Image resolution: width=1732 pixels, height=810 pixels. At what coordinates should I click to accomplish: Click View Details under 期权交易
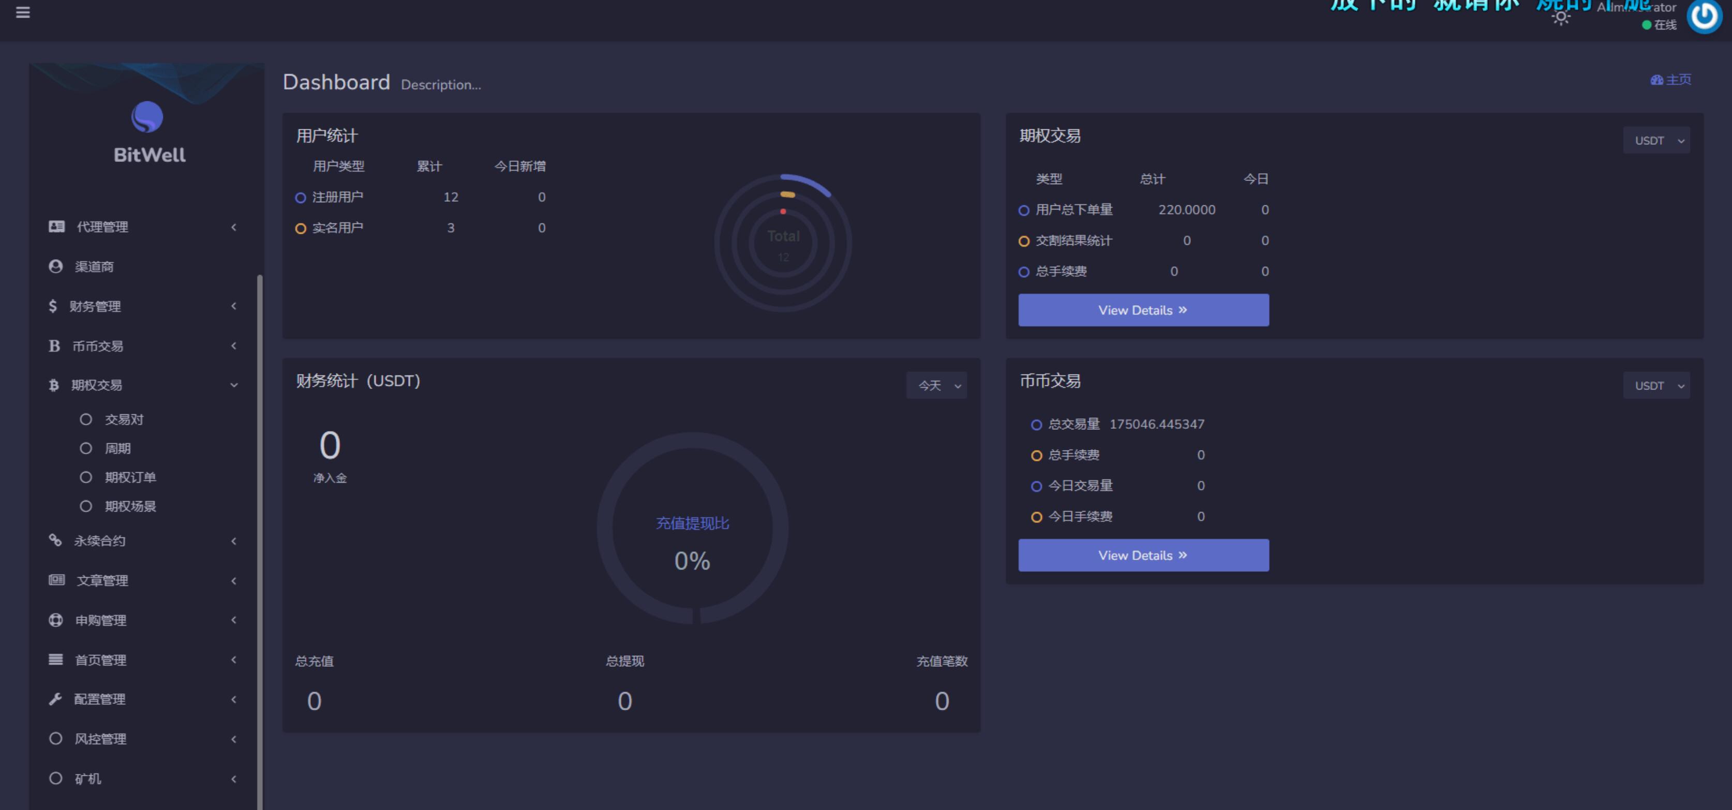pyautogui.click(x=1143, y=310)
